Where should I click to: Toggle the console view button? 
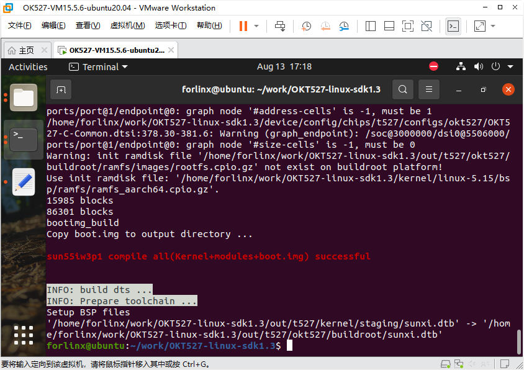coord(453,26)
